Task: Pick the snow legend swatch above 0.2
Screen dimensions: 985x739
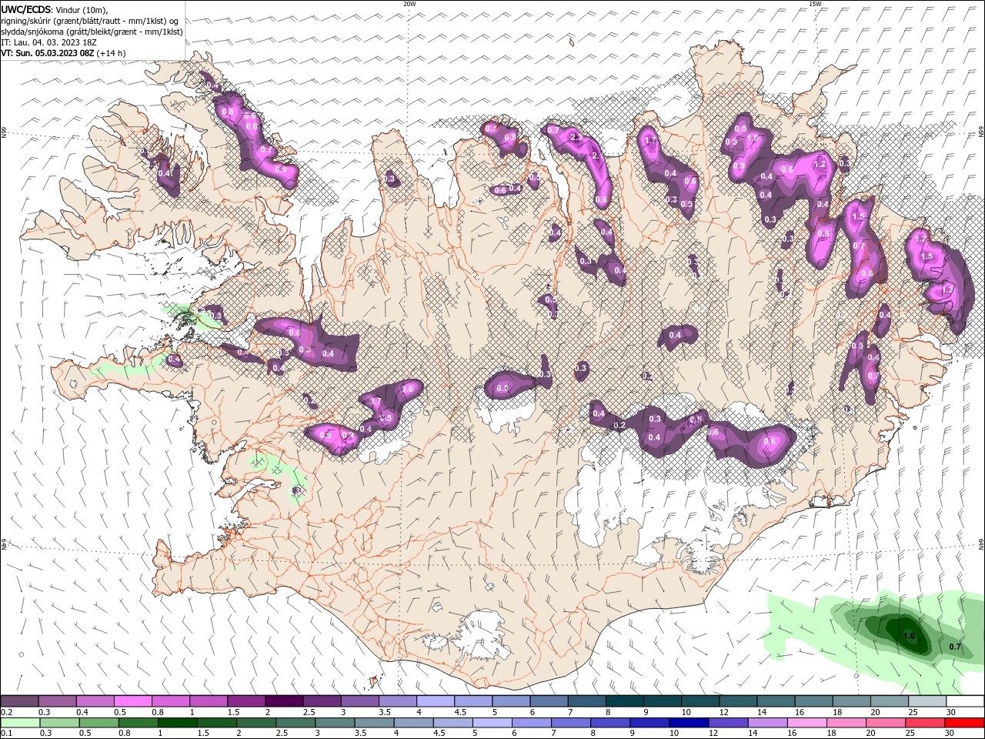Action: [x=19, y=701]
